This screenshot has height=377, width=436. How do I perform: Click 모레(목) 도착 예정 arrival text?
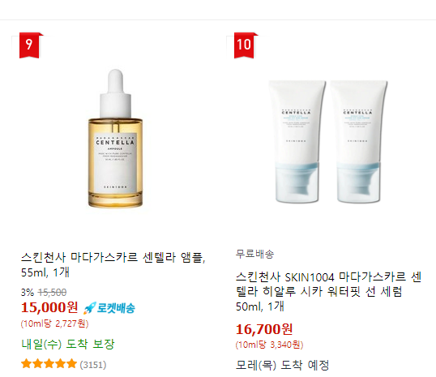[x=283, y=365]
